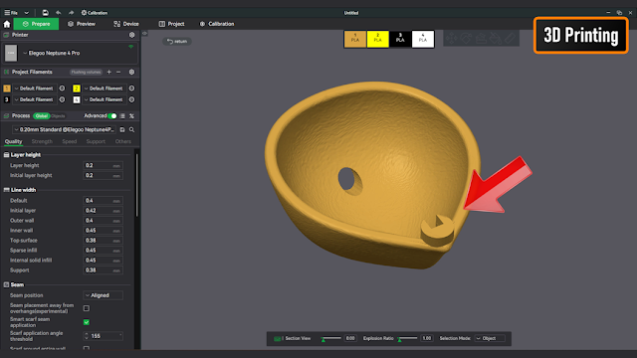
Task: Switch process mode to Objects
Action: [58, 116]
